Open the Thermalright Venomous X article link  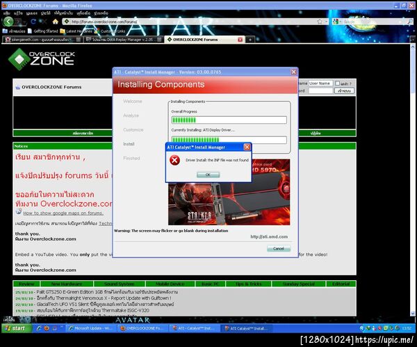pos(104,298)
